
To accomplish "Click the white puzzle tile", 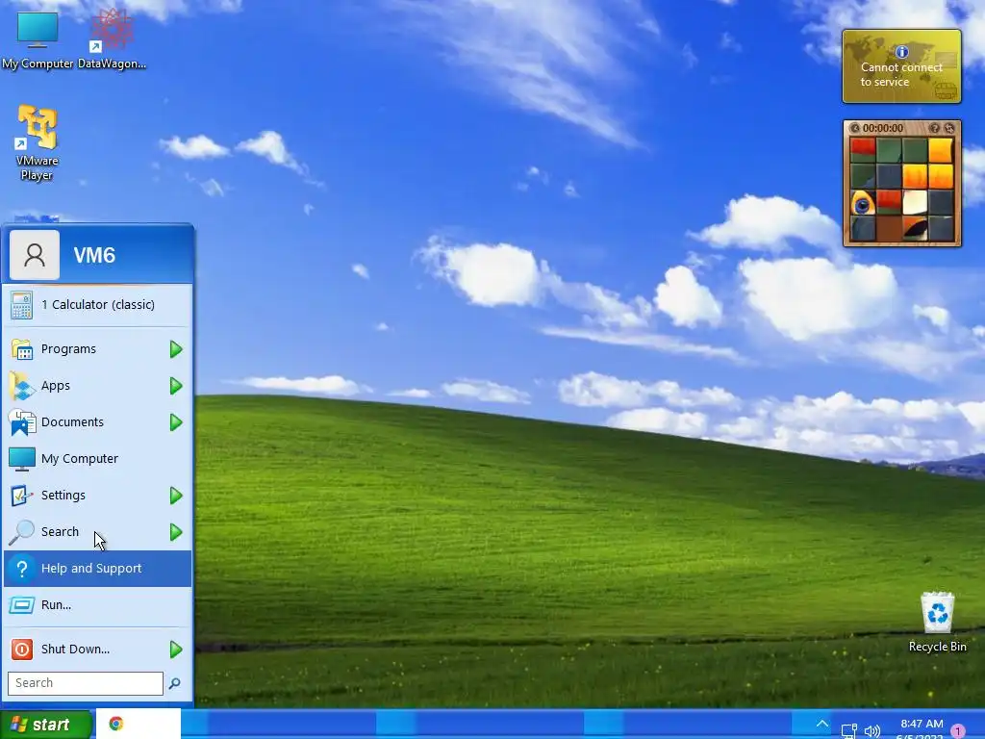I will tap(915, 203).
